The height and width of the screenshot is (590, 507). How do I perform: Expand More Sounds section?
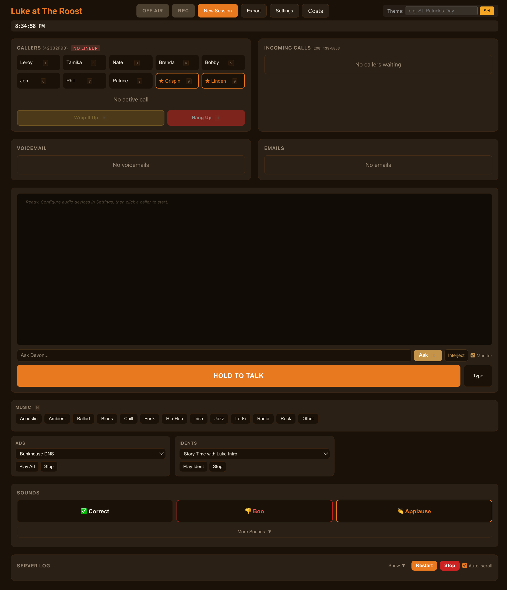[x=254, y=532]
